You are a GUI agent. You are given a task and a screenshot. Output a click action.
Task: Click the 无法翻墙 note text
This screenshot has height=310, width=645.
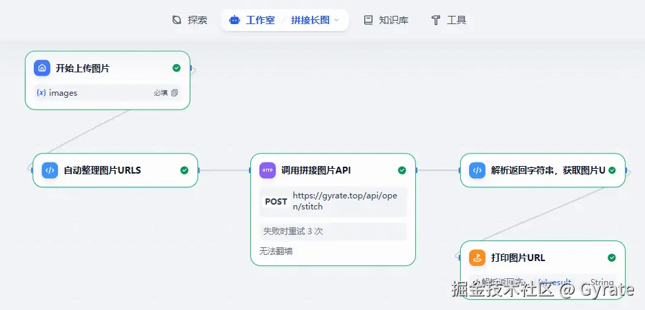[276, 251]
